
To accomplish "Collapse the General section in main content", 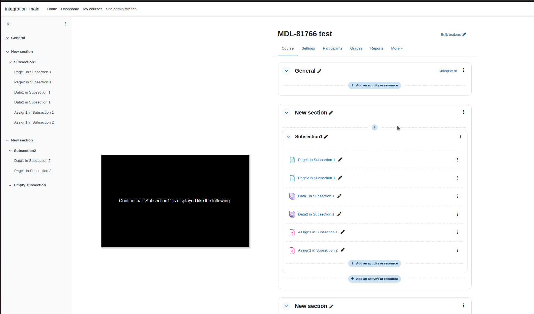I will [x=286, y=71].
